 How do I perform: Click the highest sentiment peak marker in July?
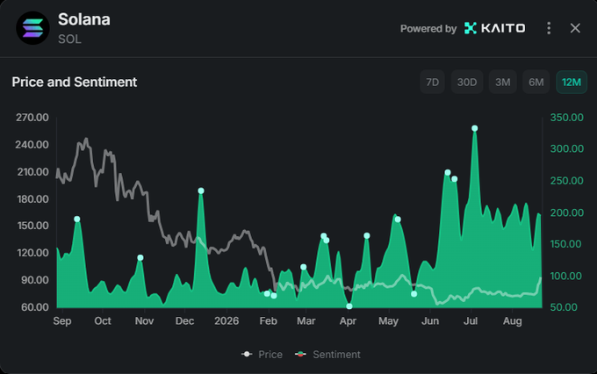(474, 128)
